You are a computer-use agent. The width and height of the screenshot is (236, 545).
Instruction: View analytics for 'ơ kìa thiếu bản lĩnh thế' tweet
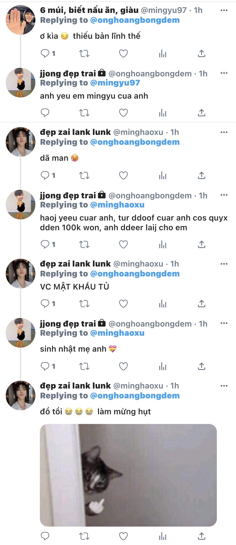(x=162, y=53)
